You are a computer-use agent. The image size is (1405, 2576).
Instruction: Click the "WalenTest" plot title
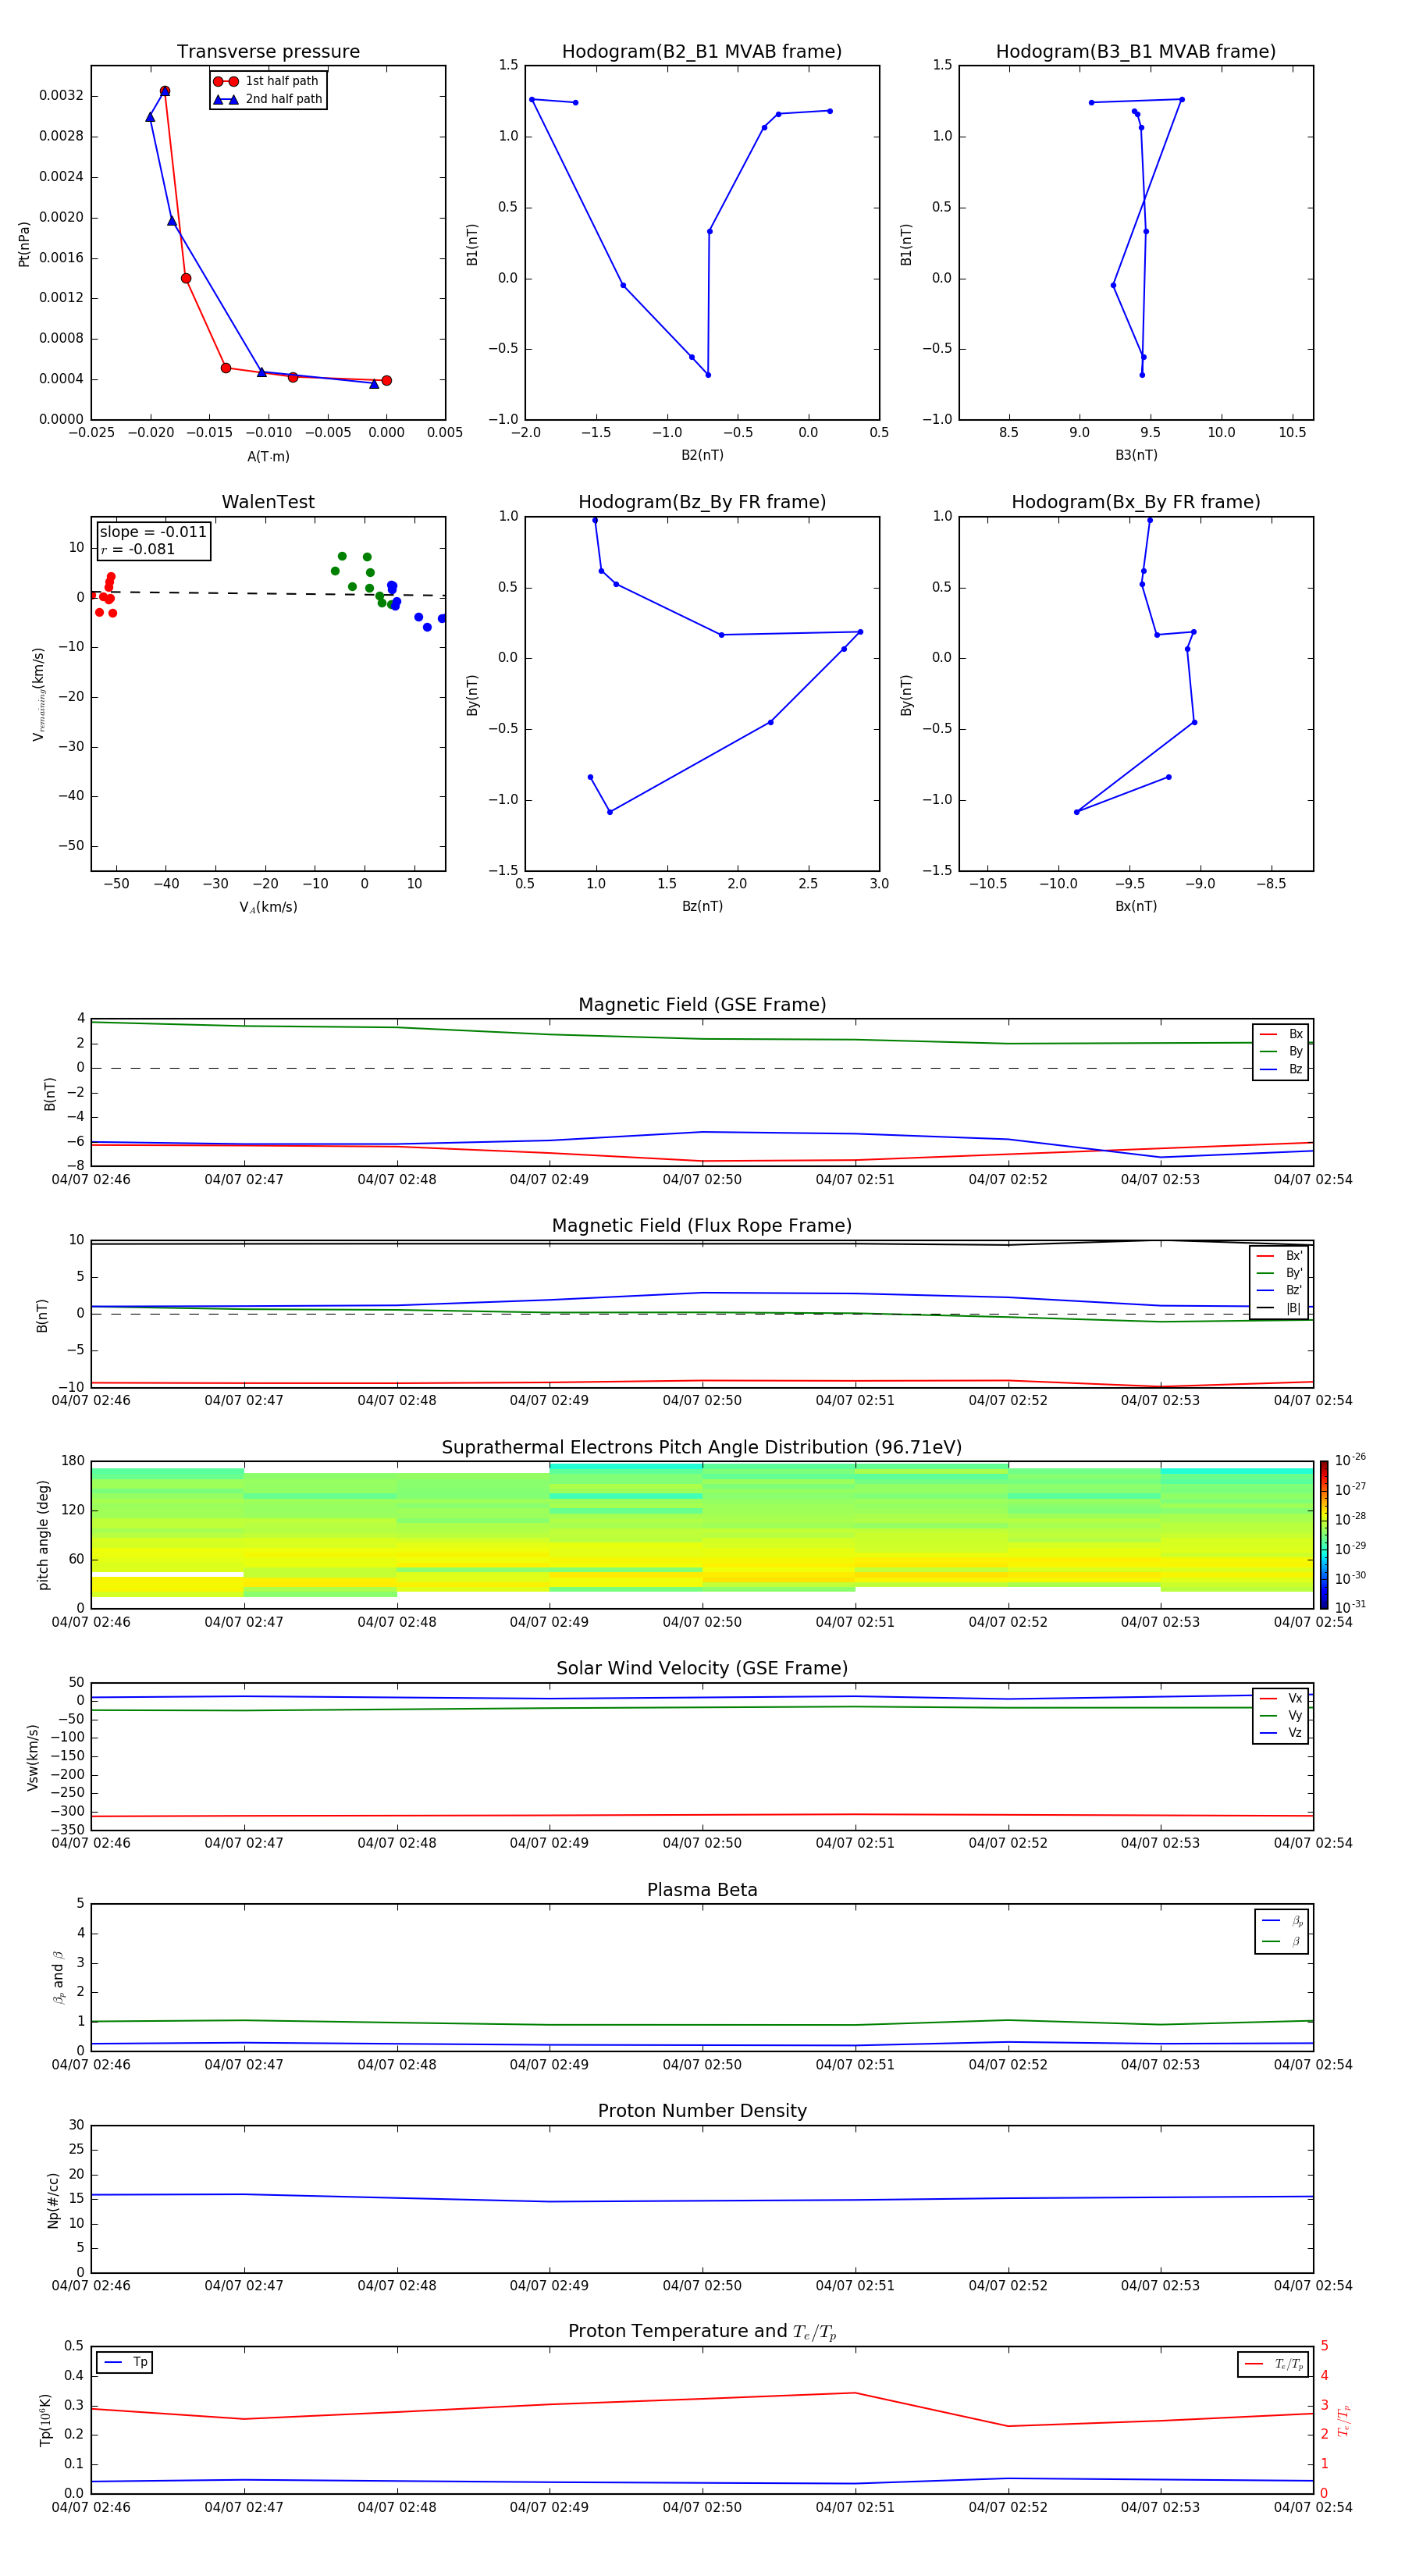point(268,502)
